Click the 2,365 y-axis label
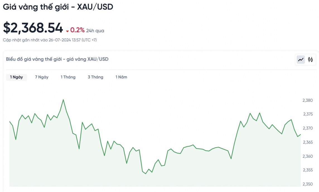319x192 pixels. click(308, 142)
